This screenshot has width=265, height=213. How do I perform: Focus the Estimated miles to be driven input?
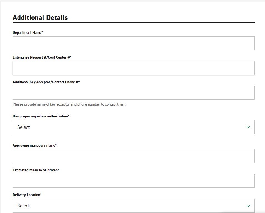pyautogui.click(x=133, y=181)
